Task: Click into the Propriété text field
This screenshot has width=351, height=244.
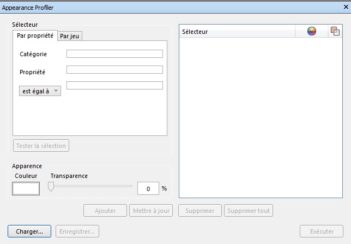Action: click(x=114, y=69)
